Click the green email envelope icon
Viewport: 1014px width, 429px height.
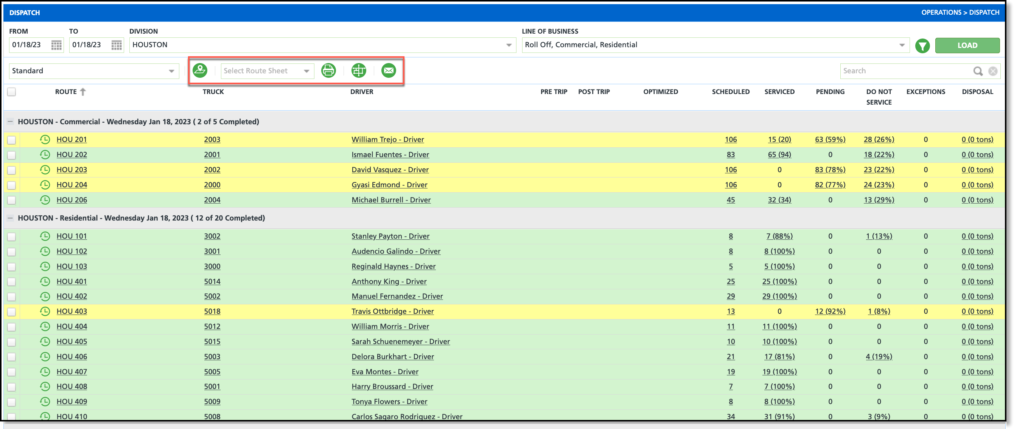[x=389, y=71]
